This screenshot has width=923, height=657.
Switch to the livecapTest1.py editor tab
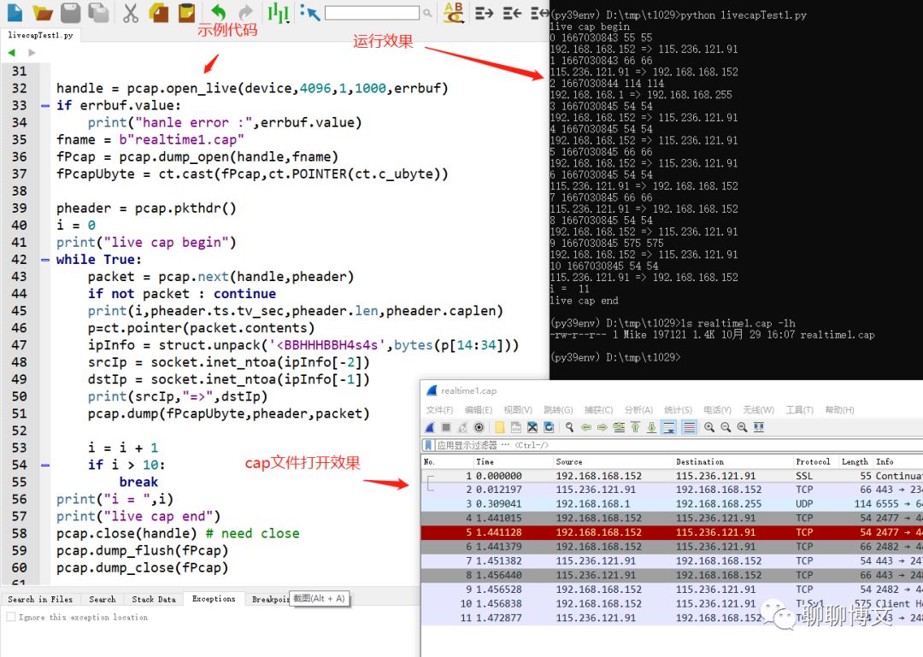(x=40, y=35)
